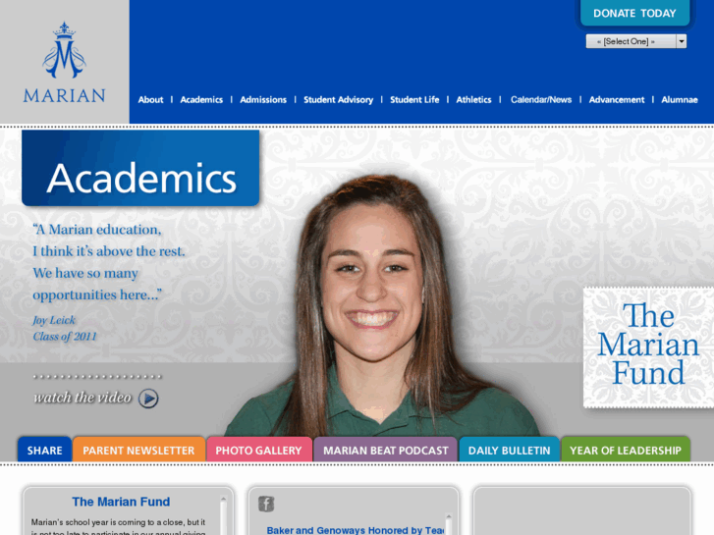Click the text "Class of 2011"

65,337
